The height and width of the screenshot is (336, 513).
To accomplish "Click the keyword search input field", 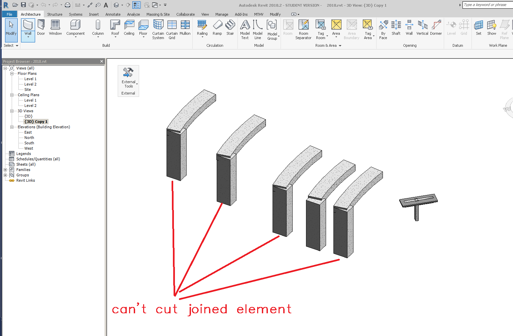I will point(488,5).
